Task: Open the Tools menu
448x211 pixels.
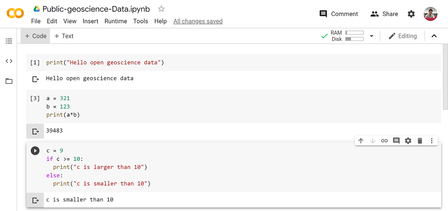Action: pyautogui.click(x=141, y=21)
